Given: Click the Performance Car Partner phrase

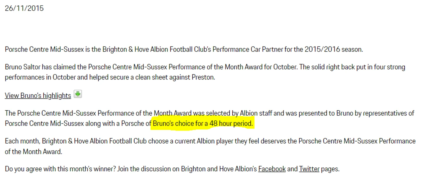Looking at the screenshot, I should 248,49.
